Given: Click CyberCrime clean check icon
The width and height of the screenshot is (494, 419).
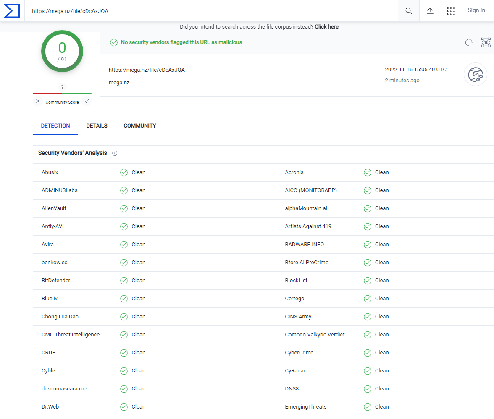Looking at the screenshot, I should pos(367,353).
